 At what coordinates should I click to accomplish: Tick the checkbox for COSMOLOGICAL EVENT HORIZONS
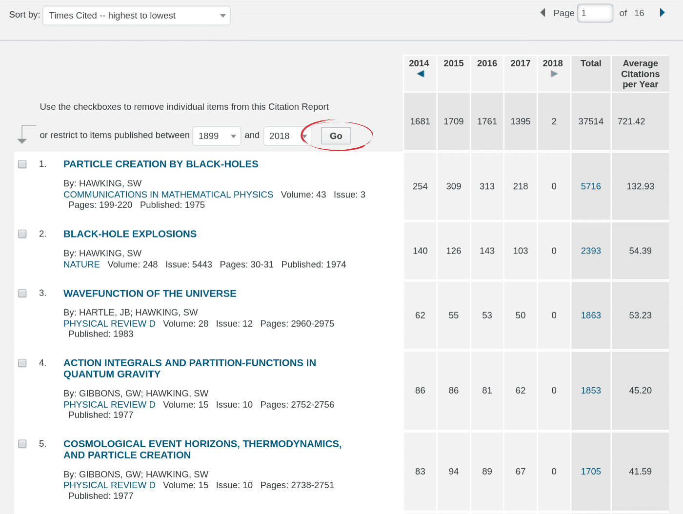pos(22,444)
